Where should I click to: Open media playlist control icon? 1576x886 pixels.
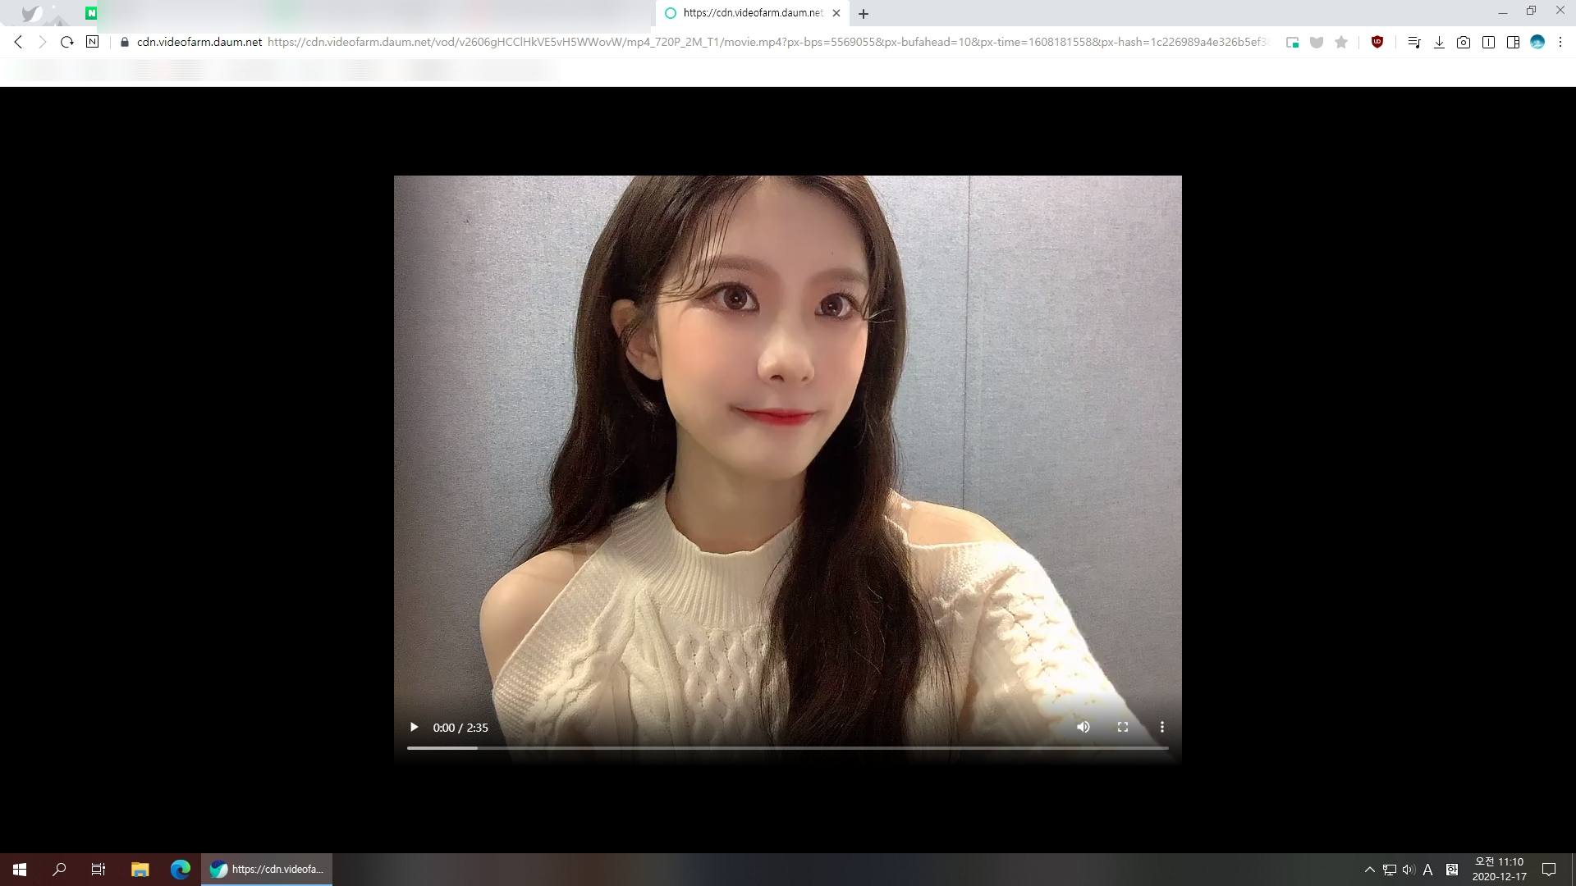pos(1413,43)
